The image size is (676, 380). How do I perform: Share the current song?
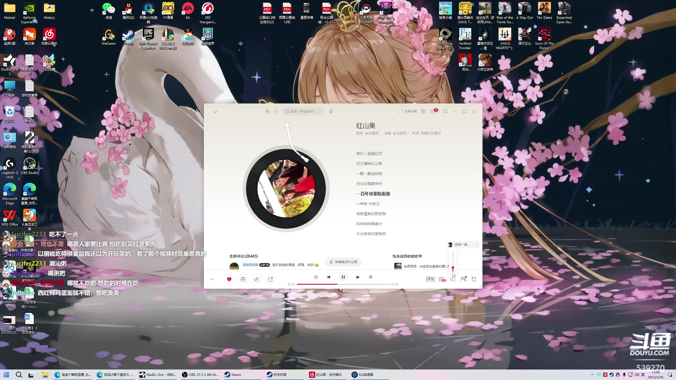point(270,279)
